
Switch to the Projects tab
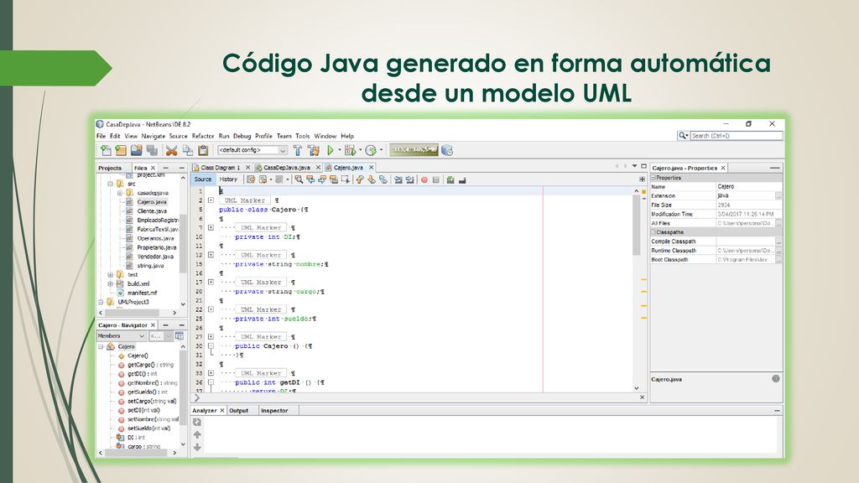(110, 168)
